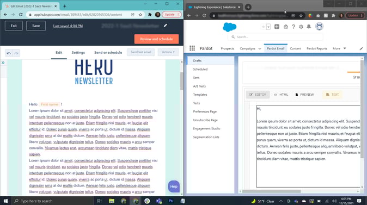Expand the Salesforce favorites list dropdown
Image resolution: width=367 pixels, height=205 pixels.
268,27
